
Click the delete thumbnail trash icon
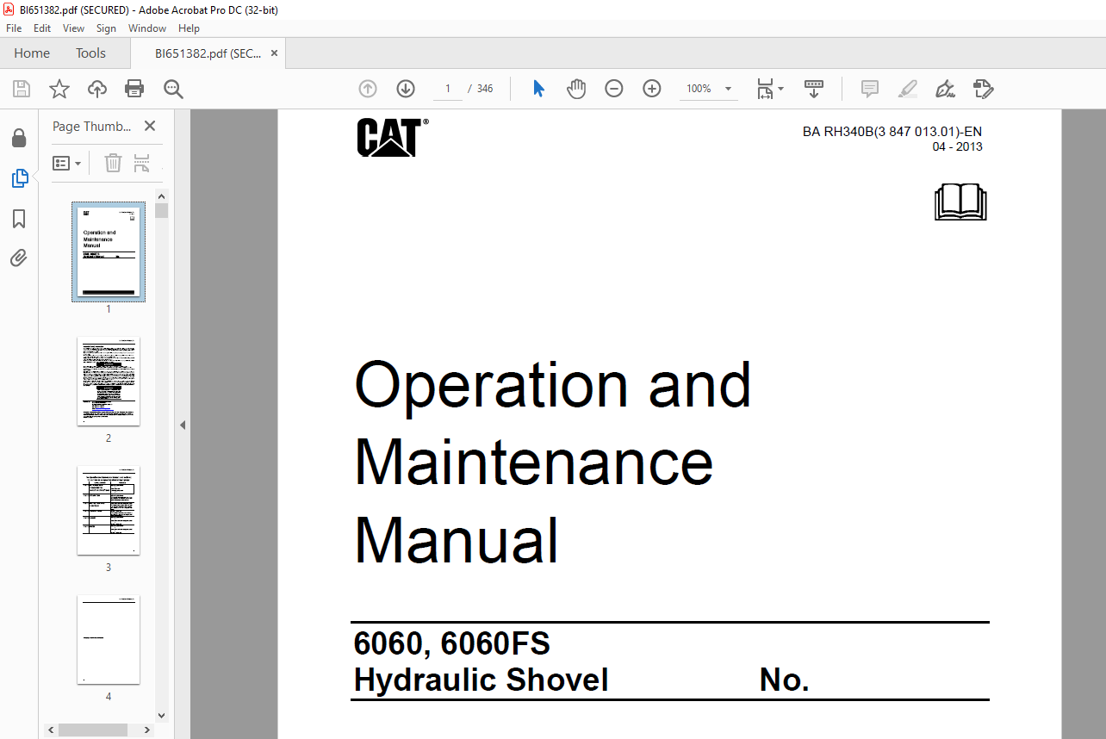pos(113,163)
